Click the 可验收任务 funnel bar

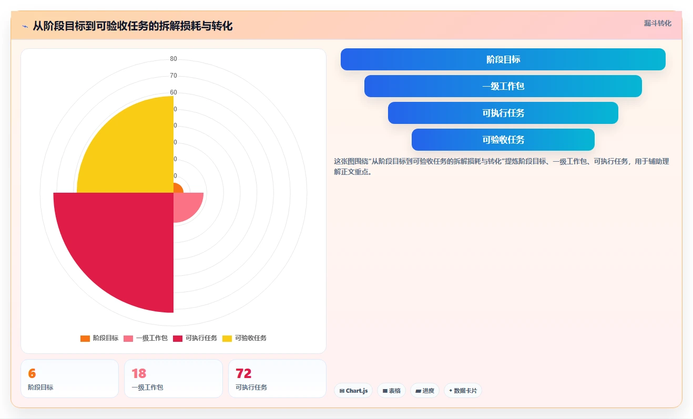[503, 140]
